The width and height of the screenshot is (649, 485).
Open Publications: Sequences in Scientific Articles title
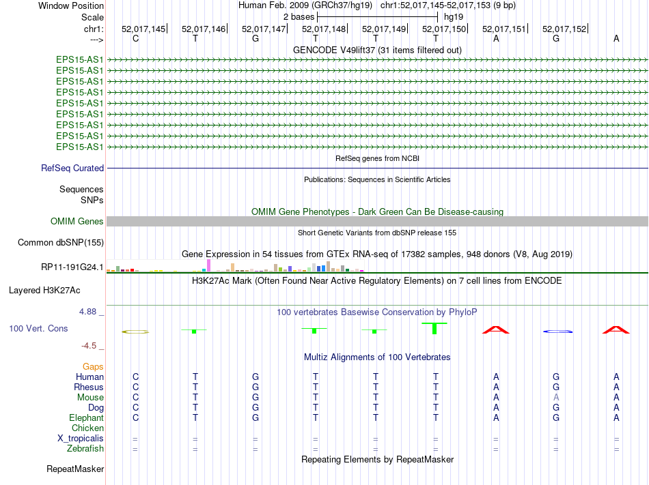click(x=377, y=179)
